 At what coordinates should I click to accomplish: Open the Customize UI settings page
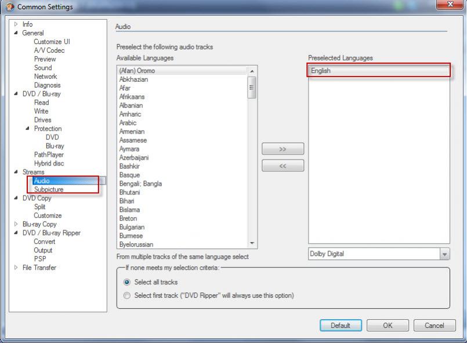52,42
